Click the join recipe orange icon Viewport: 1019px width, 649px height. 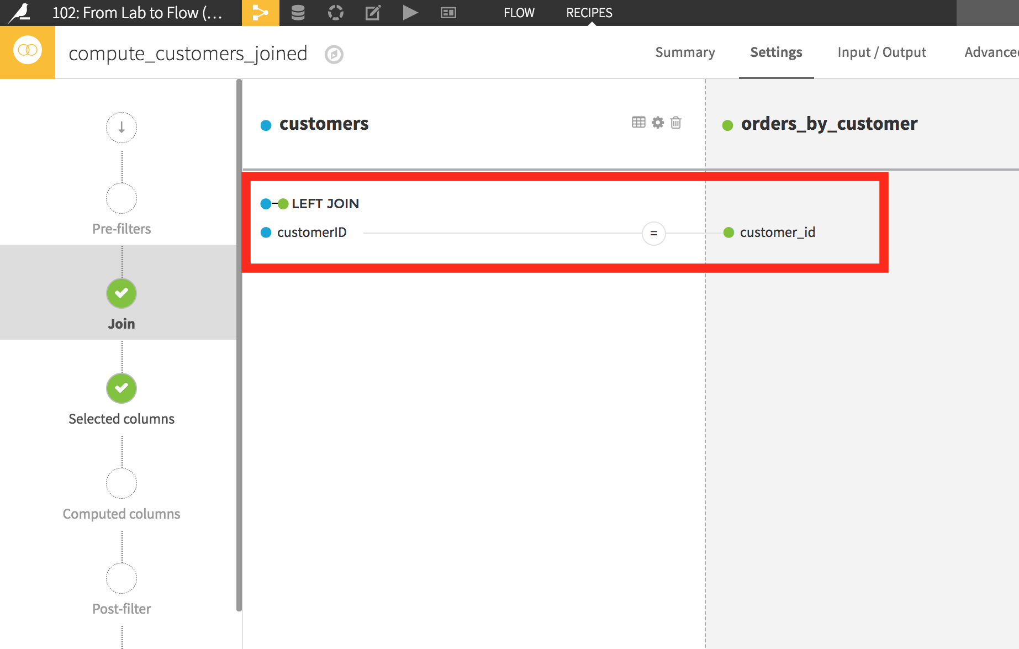pos(28,52)
